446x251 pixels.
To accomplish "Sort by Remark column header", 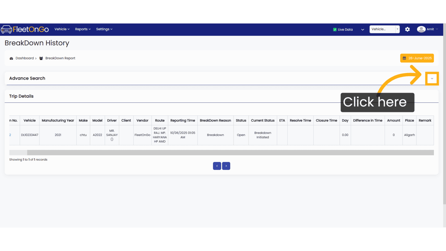I will tap(425, 120).
